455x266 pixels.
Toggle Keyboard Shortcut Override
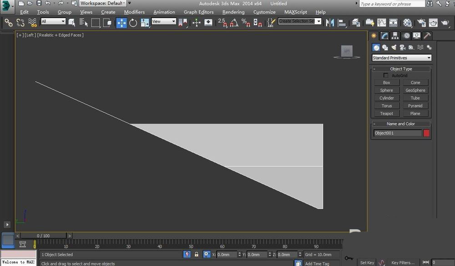click(x=208, y=22)
